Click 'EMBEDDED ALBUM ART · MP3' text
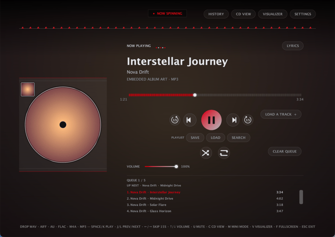Image resolution: width=335 pixels, height=237 pixels. [152, 79]
